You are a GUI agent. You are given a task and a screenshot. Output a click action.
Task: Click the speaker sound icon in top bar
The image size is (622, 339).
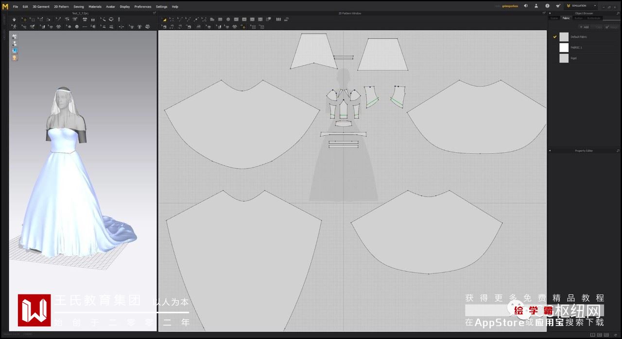[x=526, y=6]
